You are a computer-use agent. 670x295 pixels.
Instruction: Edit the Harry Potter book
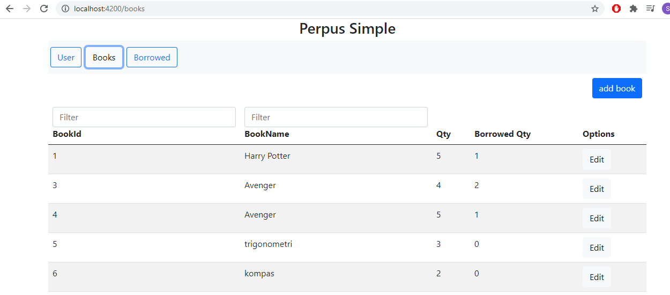[x=597, y=159]
